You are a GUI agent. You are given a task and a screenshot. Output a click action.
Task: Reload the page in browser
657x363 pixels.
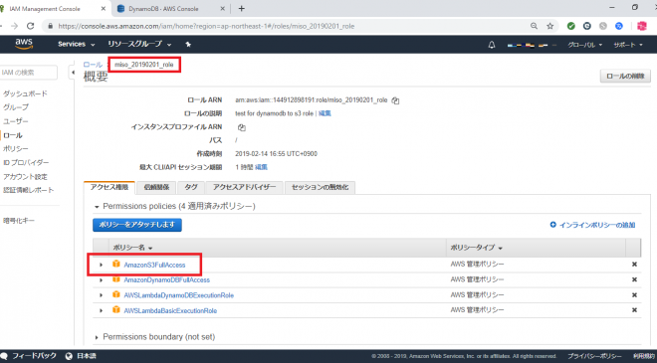(x=30, y=26)
